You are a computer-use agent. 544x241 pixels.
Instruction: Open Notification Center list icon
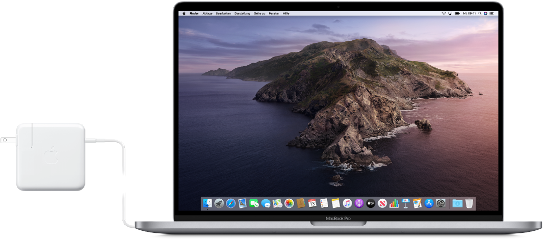[x=491, y=13]
